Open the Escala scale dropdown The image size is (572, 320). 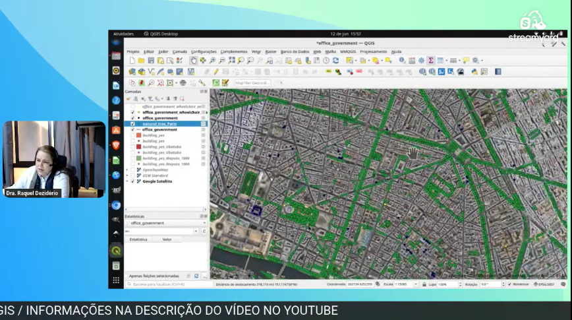pyautogui.click(x=416, y=284)
